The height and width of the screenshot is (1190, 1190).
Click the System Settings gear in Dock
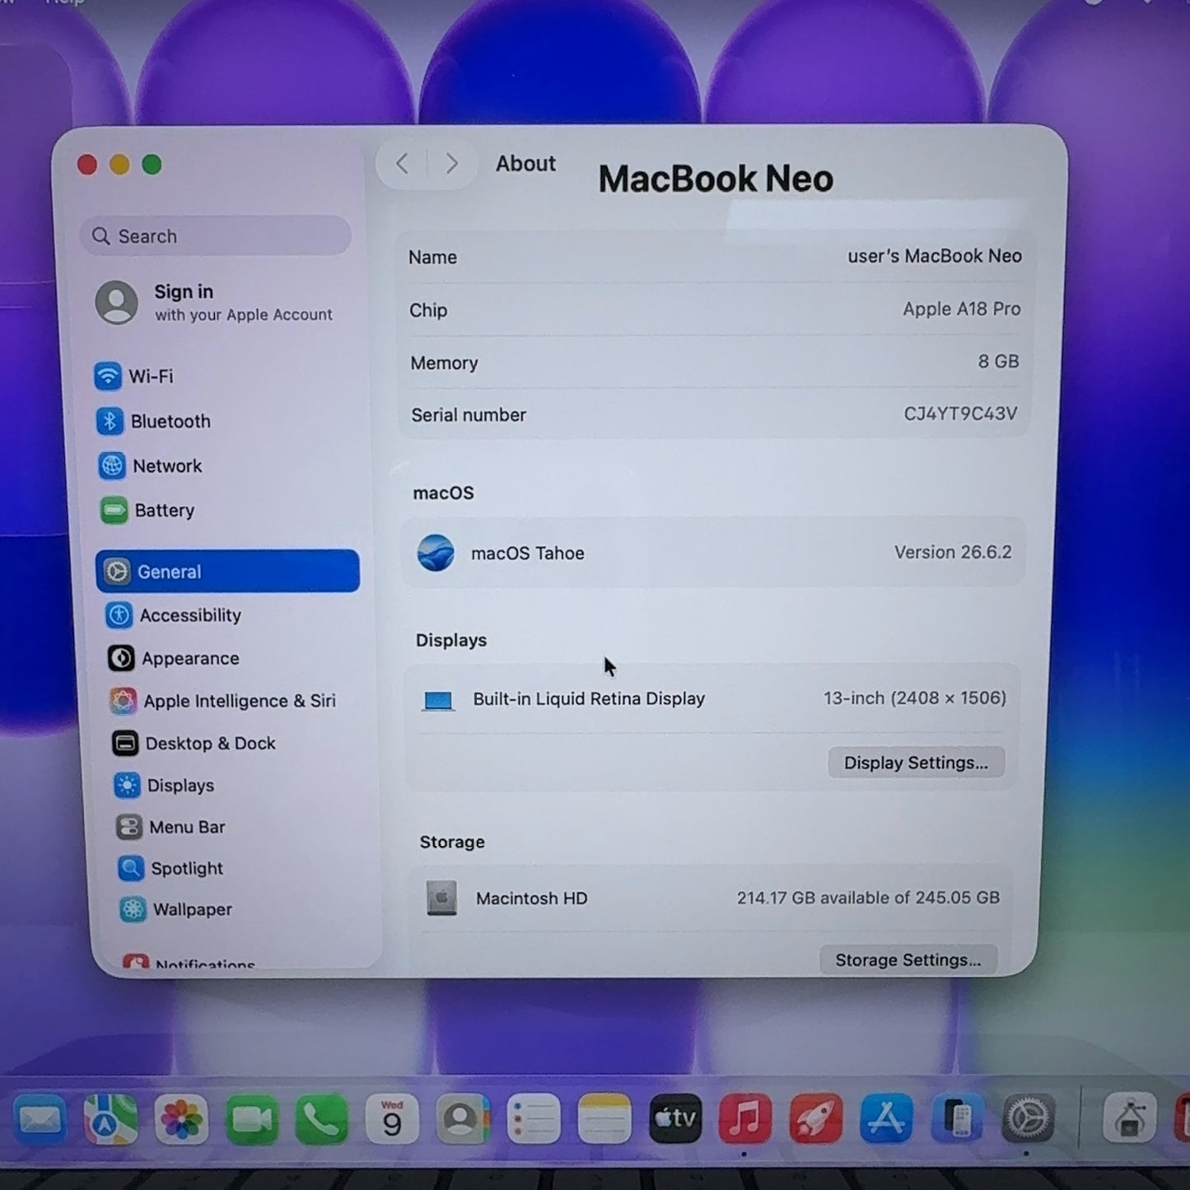[1028, 1119]
